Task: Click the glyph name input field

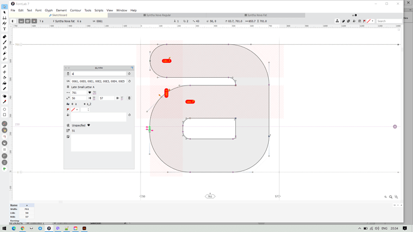Action: click(99, 74)
